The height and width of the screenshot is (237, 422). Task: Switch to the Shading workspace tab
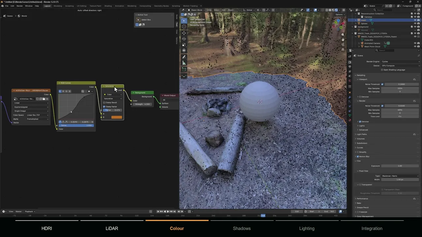(x=108, y=6)
